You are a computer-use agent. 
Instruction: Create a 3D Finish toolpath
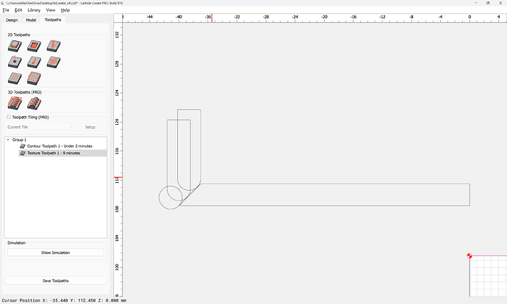click(35, 104)
